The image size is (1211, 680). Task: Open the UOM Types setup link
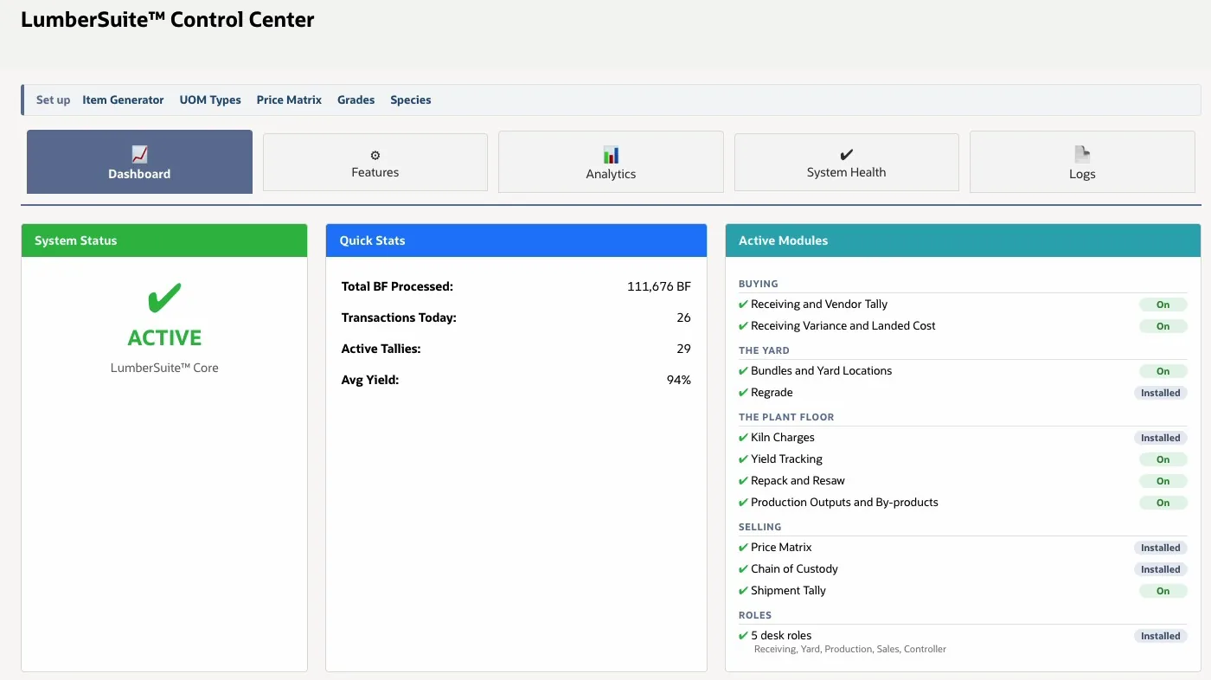click(210, 99)
